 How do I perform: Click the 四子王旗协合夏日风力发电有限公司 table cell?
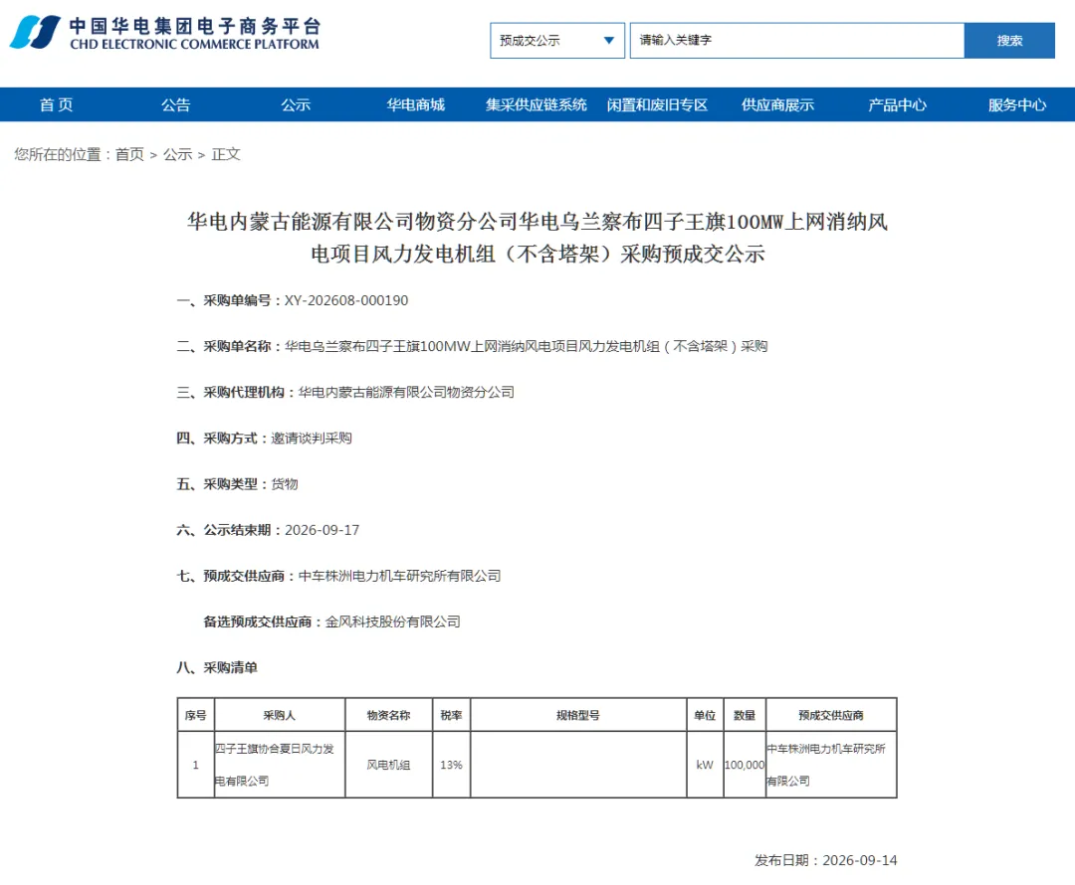coord(280,765)
